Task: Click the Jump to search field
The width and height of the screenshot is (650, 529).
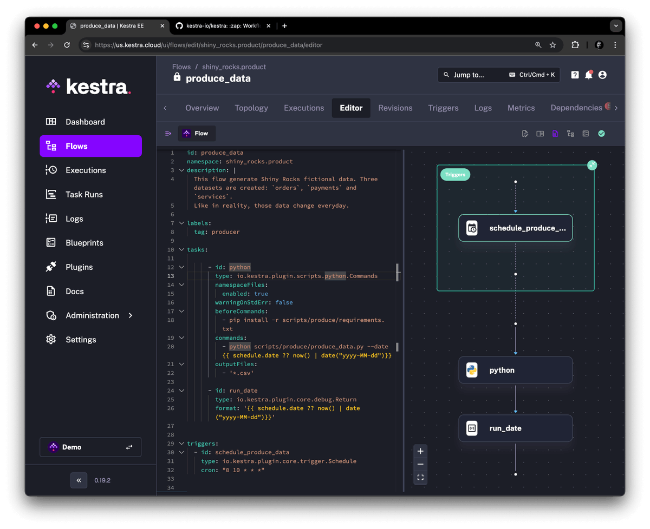Action: pyautogui.click(x=499, y=75)
